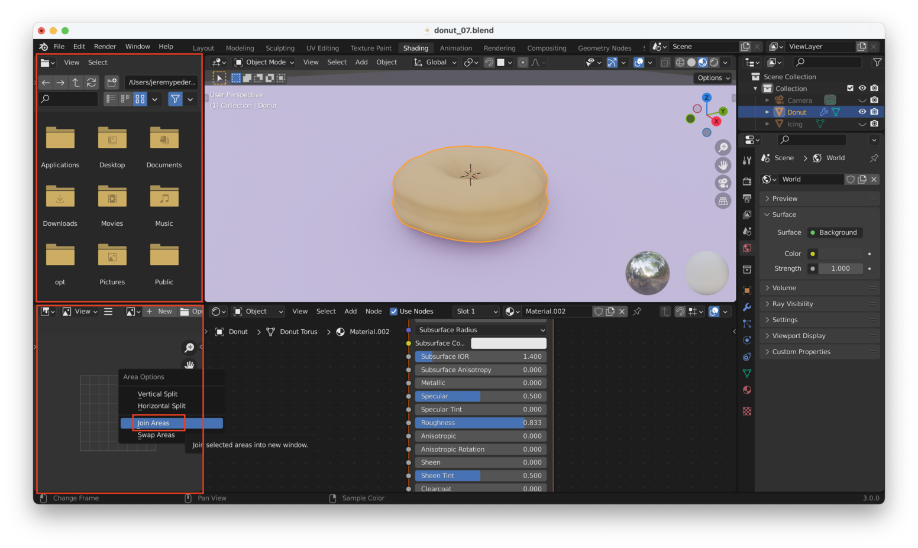Expand the Volume panel

coord(784,288)
